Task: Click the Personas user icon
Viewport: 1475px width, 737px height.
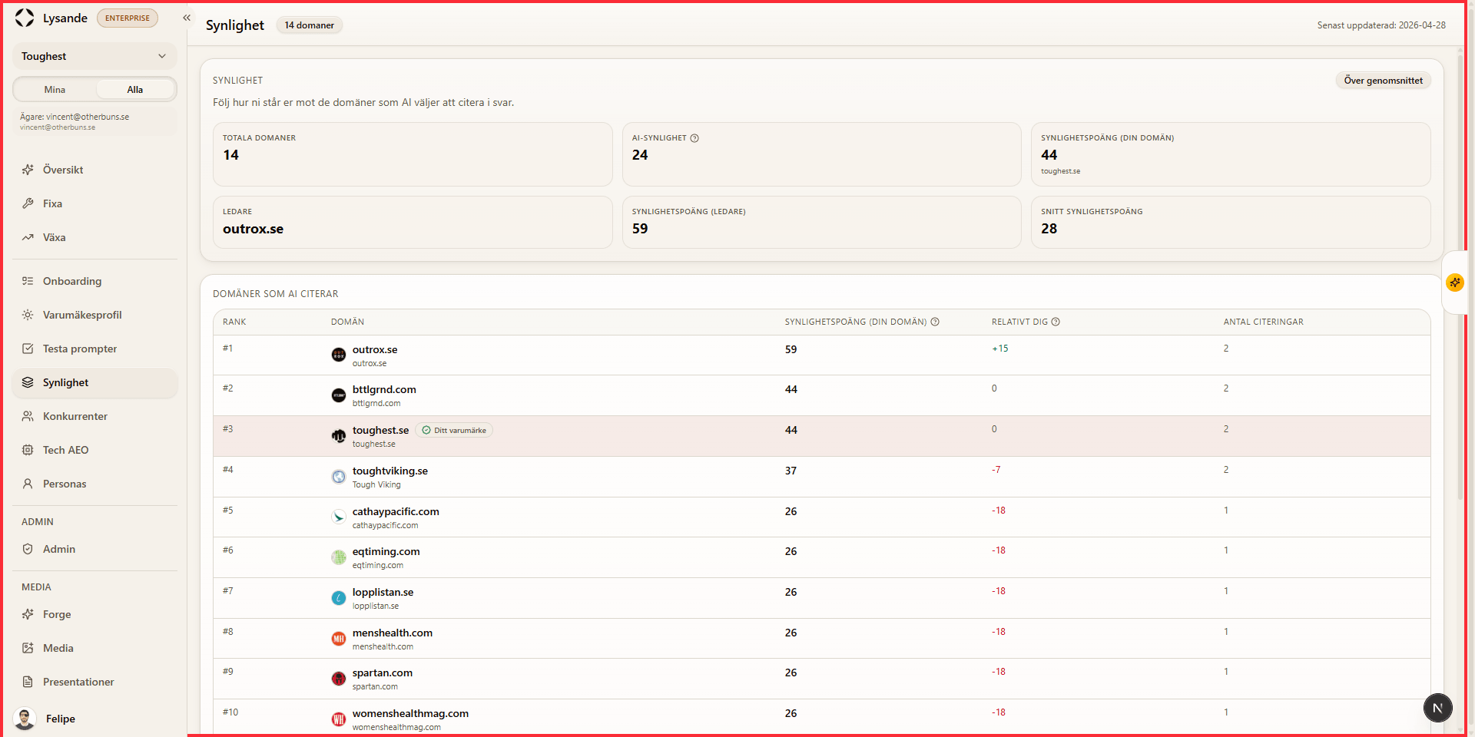Action: [28, 484]
